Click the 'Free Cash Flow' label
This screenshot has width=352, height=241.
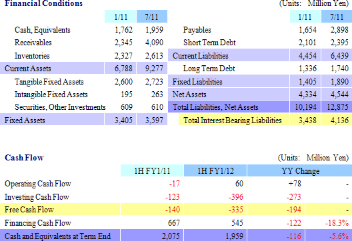tap(29, 210)
